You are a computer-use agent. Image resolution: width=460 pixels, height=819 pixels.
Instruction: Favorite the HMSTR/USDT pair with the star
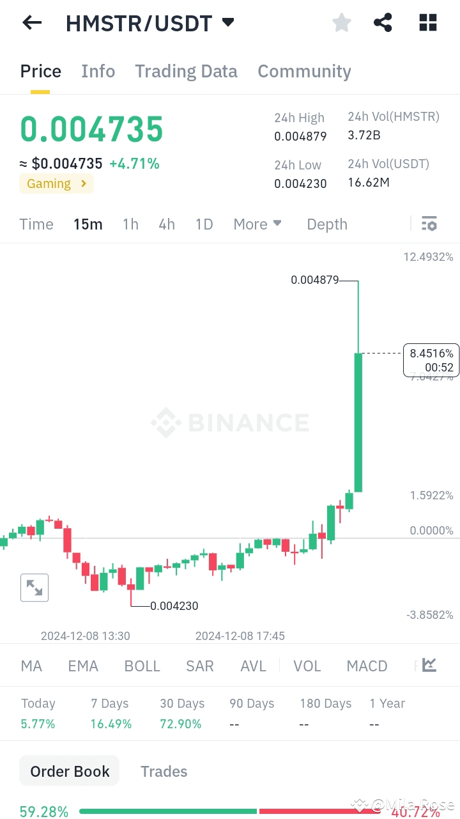coord(341,22)
